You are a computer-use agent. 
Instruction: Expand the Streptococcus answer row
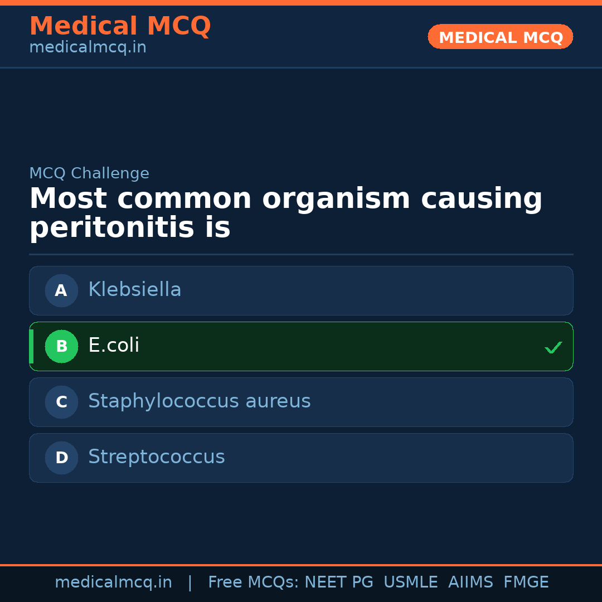point(301,458)
